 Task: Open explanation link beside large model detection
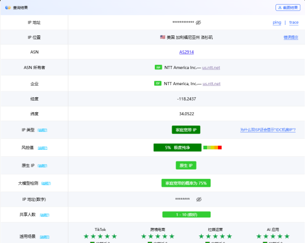(46, 183)
